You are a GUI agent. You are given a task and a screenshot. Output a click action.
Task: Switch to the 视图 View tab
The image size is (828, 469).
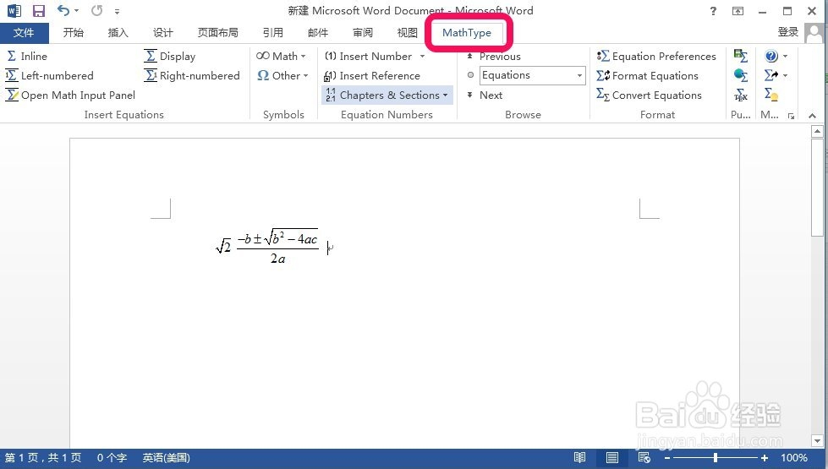click(407, 33)
